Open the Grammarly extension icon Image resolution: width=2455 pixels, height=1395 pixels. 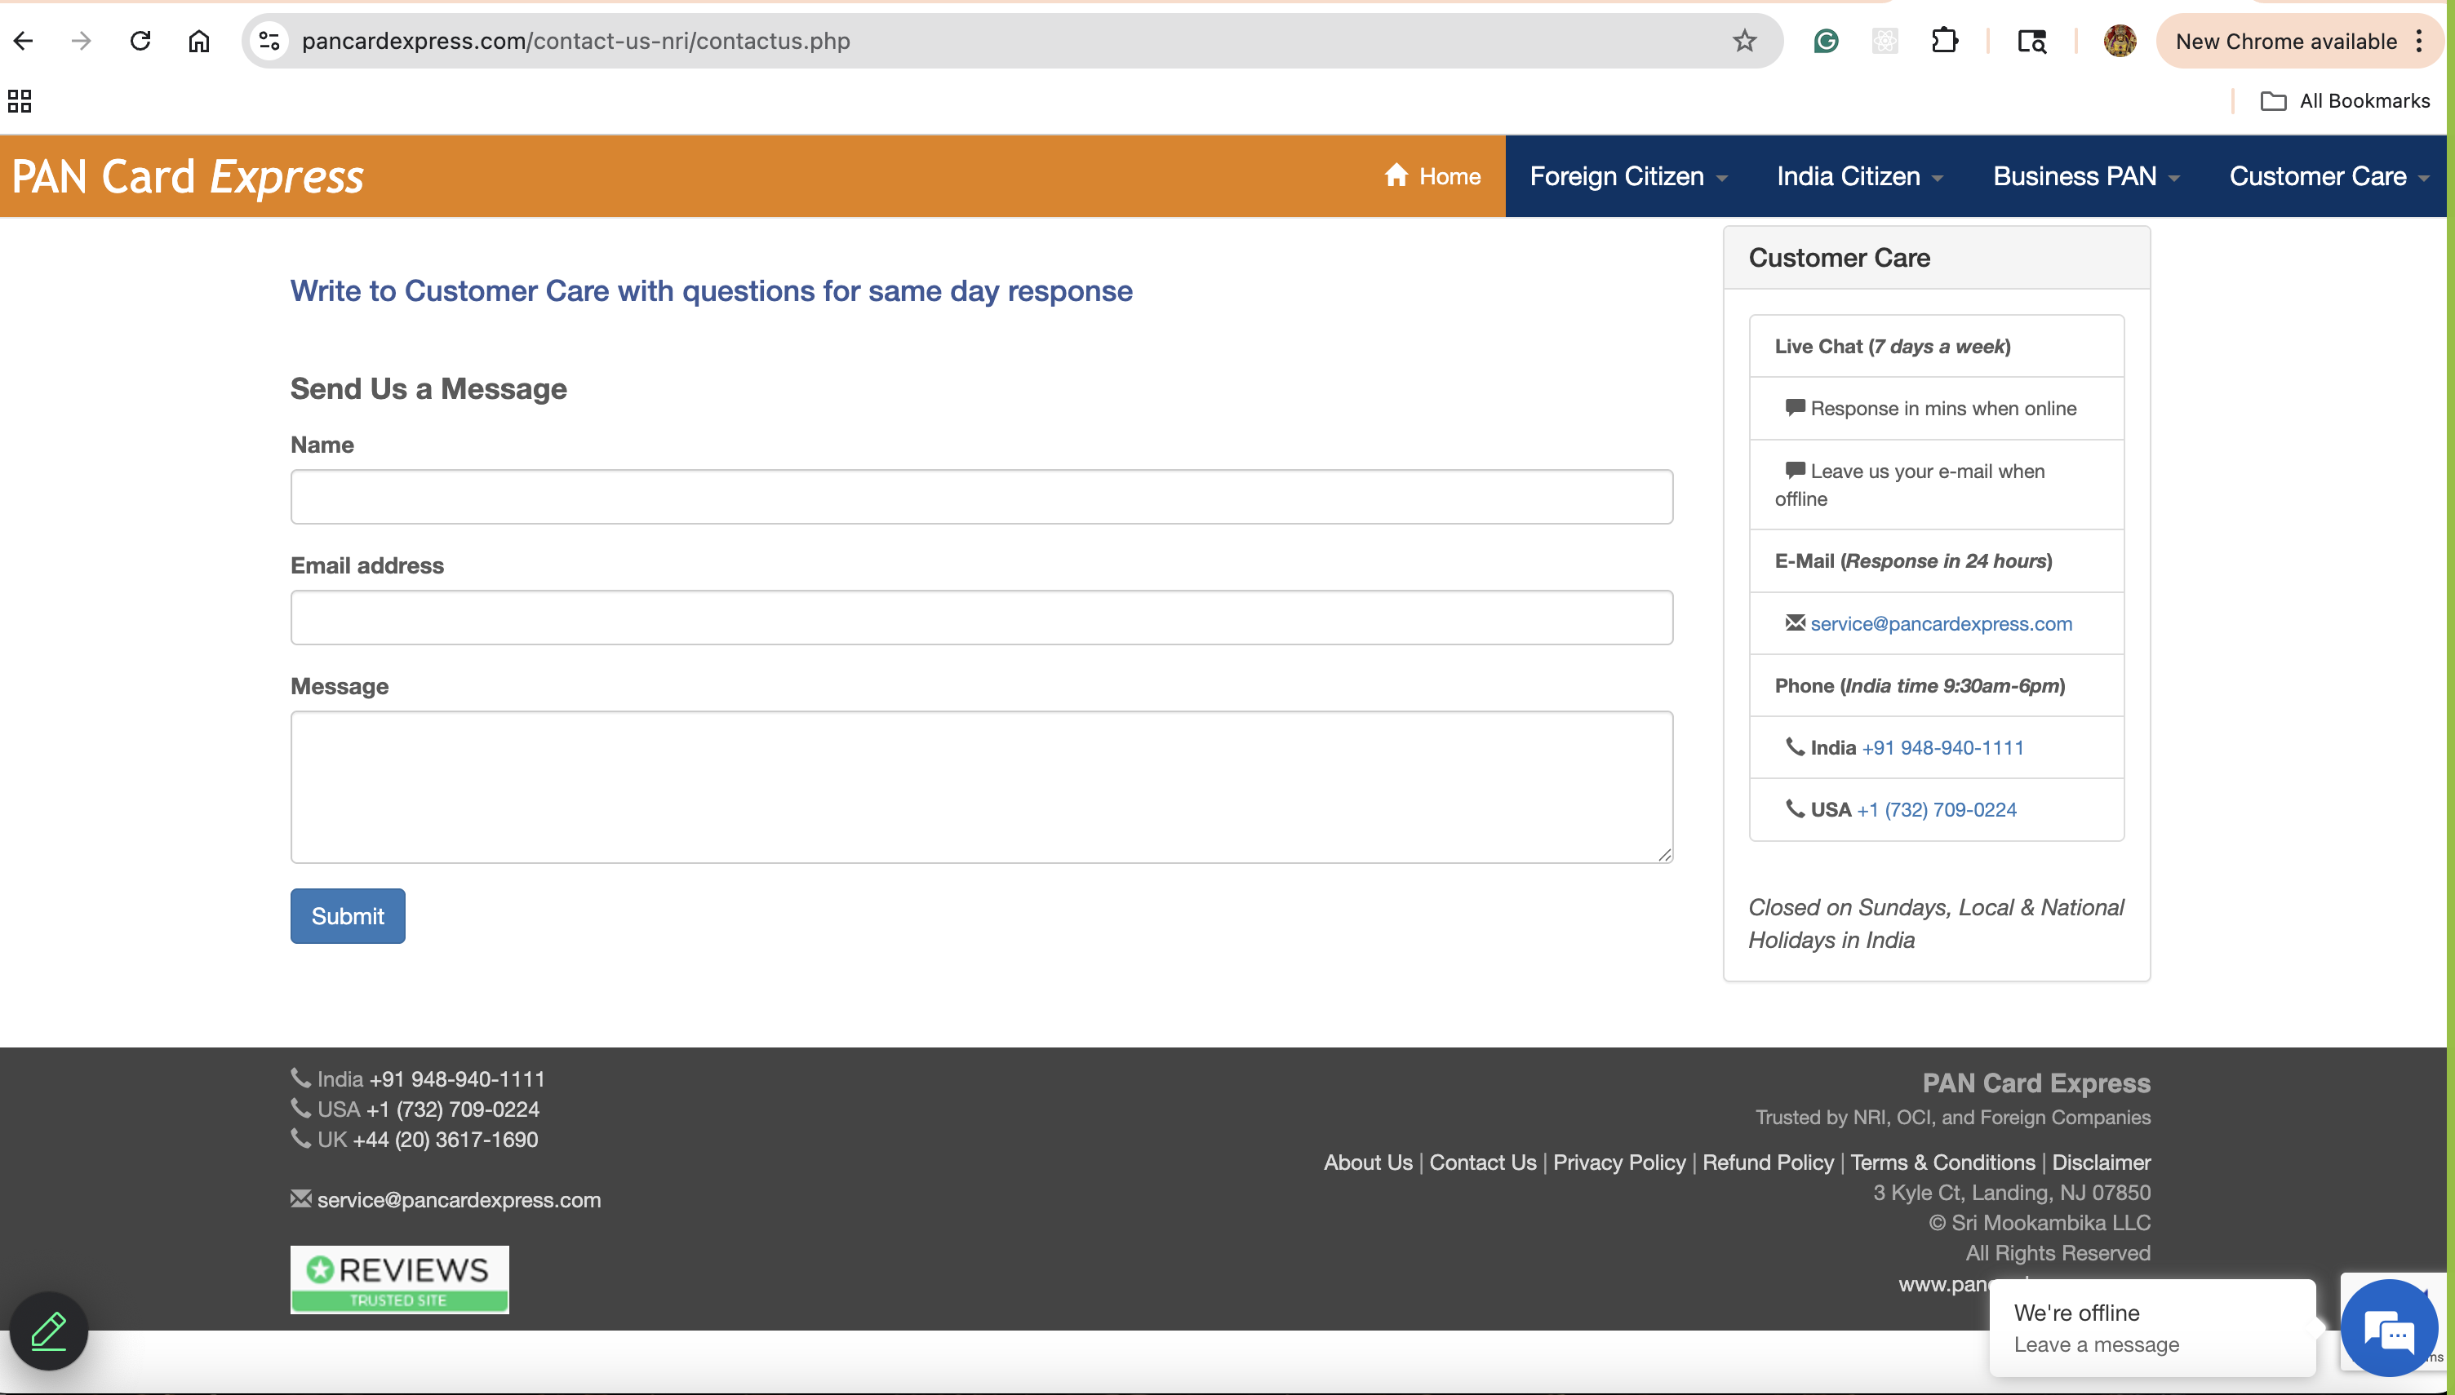coord(1826,42)
